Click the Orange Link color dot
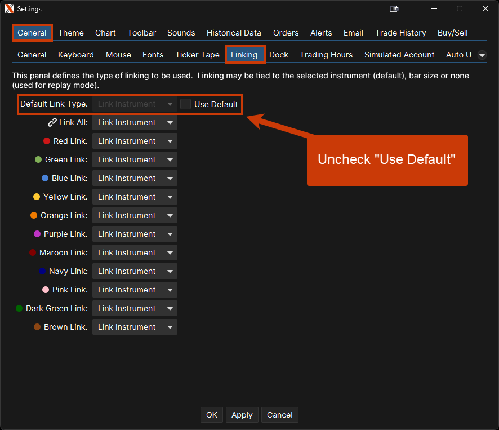This screenshot has height=430, width=499. pyautogui.click(x=34, y=215)
